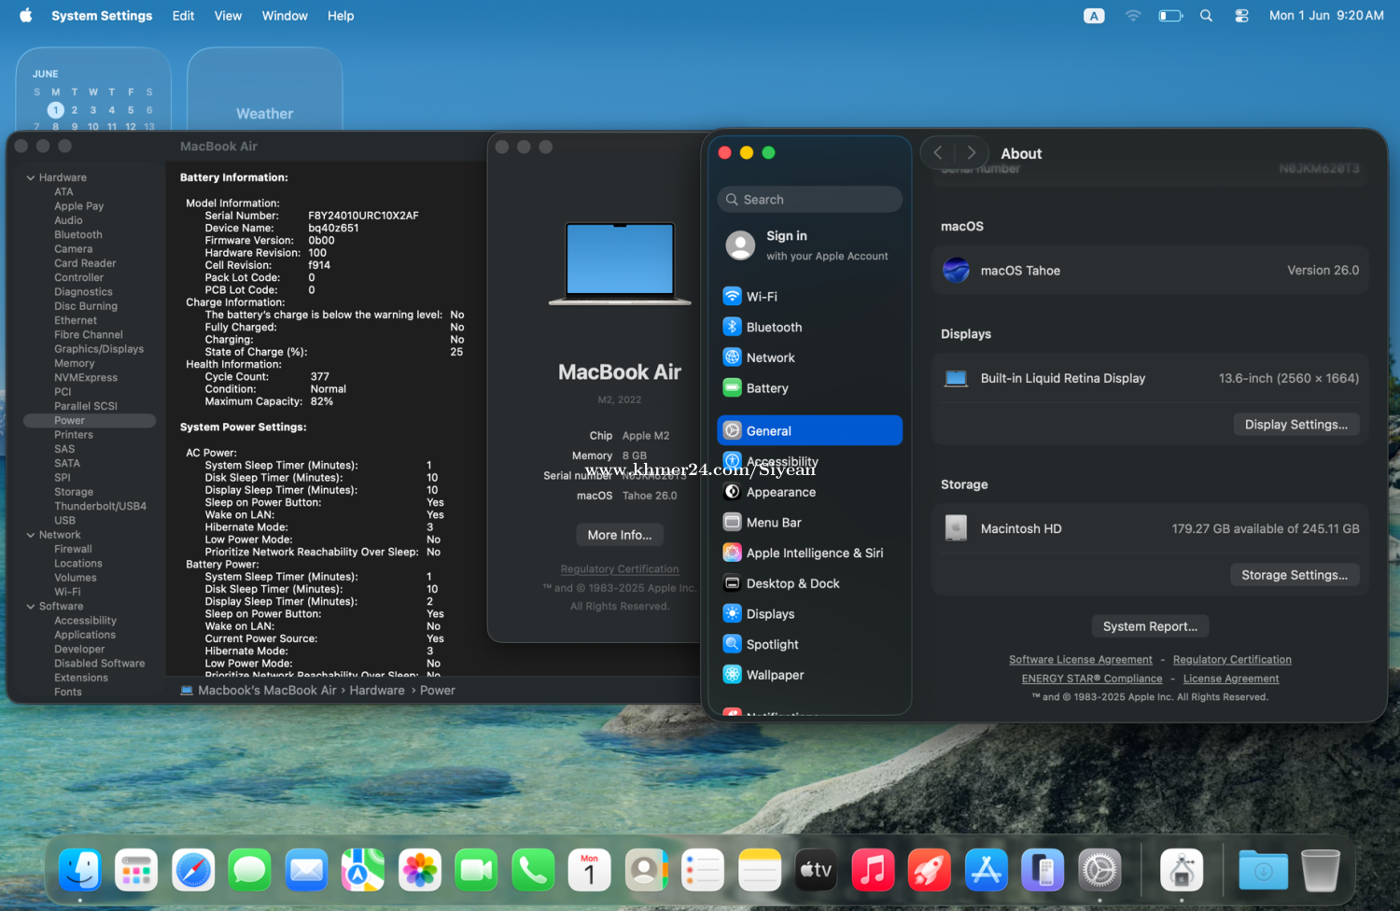Screen dimensions: 1400x911
Task: Click the battery status icon in the menu bar
Action: click(x=1170, y=16)
